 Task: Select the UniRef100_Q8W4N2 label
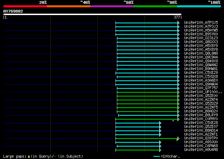coord(201,65)
